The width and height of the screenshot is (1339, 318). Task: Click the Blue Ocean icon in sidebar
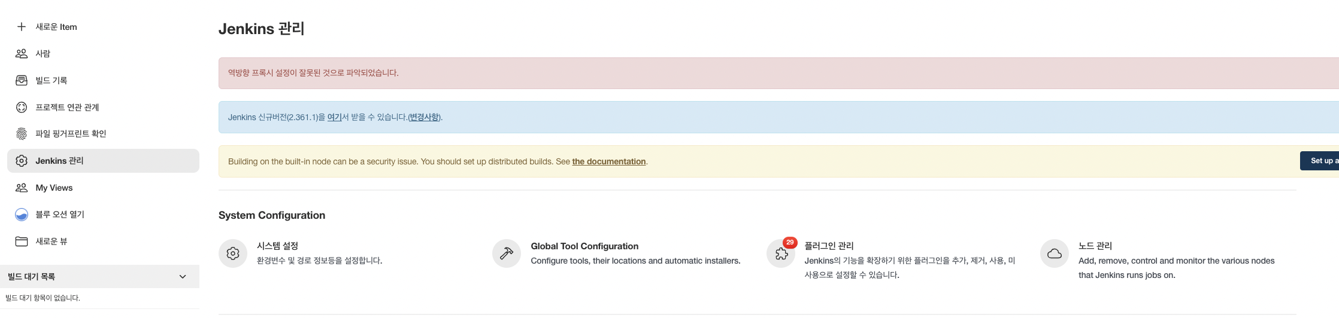[22, 215]
